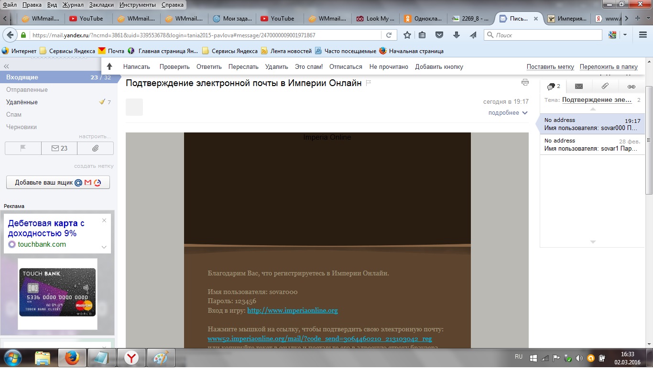This screenshot has width=653, height=372.
Task: Go back with the browser back arrow
Action: [10, 35]
